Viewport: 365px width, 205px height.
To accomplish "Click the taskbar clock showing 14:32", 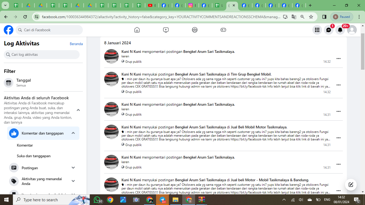I will [x=341, y=200].
